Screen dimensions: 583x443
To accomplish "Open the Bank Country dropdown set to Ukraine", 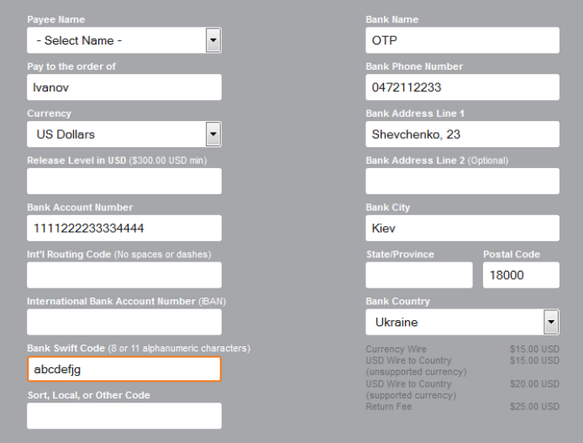I will pos(462,322).
